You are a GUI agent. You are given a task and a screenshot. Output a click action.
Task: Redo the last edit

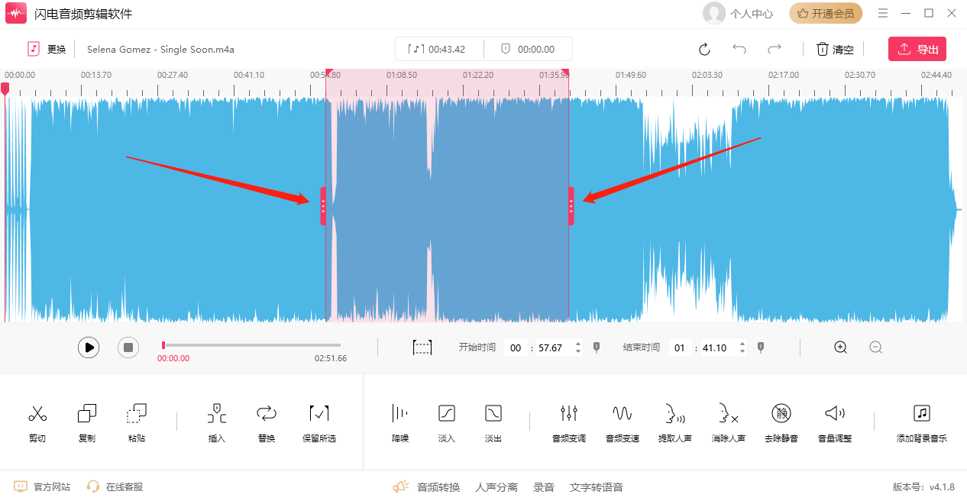pos(775,49)
